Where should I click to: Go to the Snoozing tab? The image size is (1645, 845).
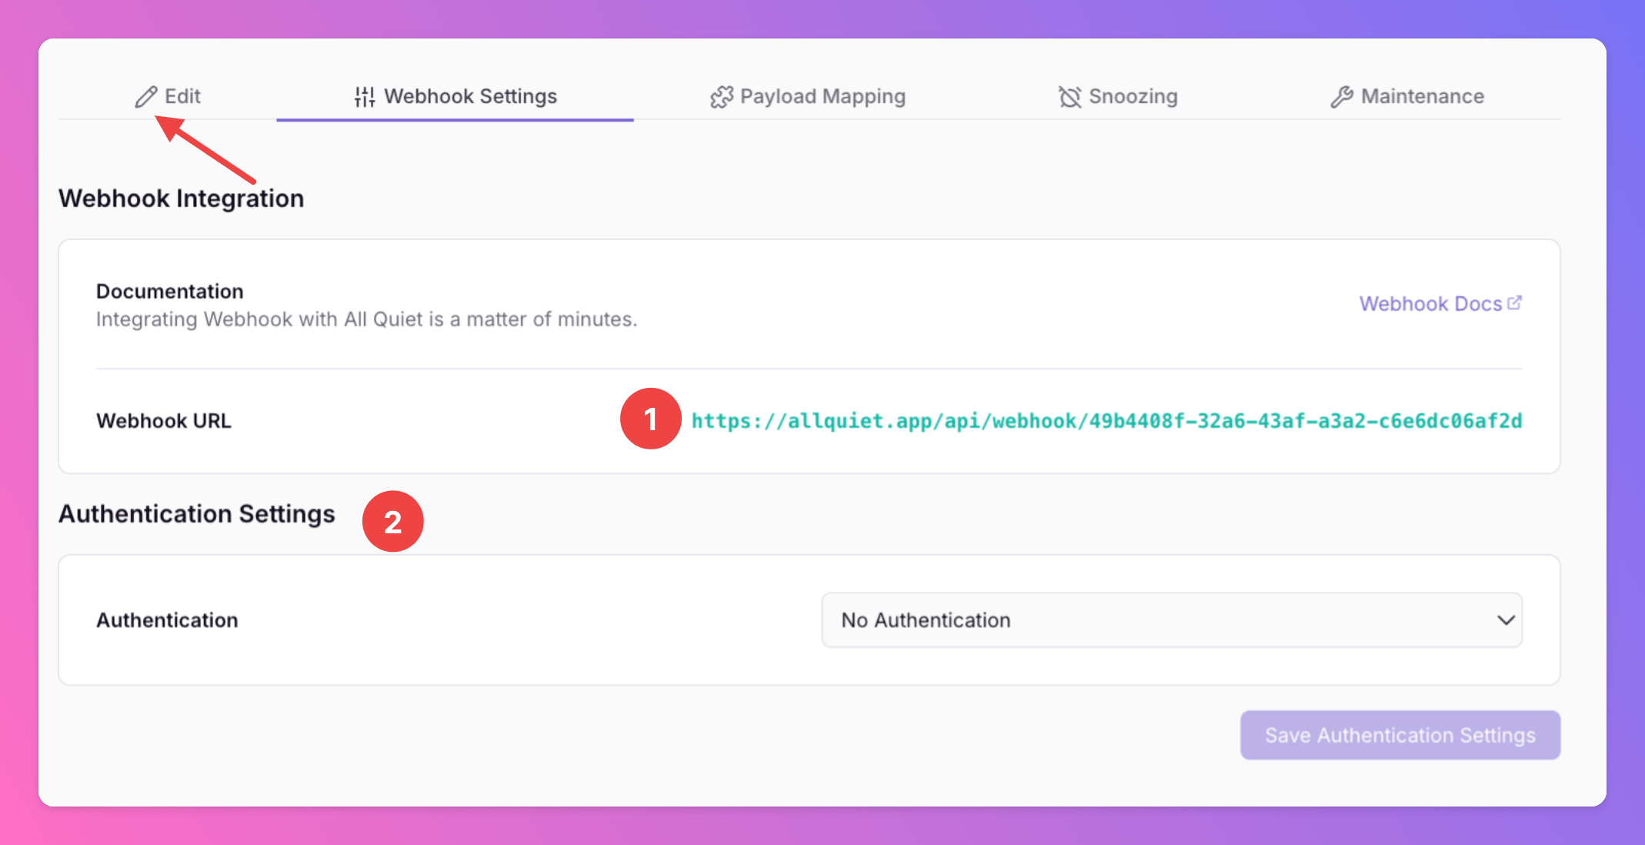pos(1133,96)
